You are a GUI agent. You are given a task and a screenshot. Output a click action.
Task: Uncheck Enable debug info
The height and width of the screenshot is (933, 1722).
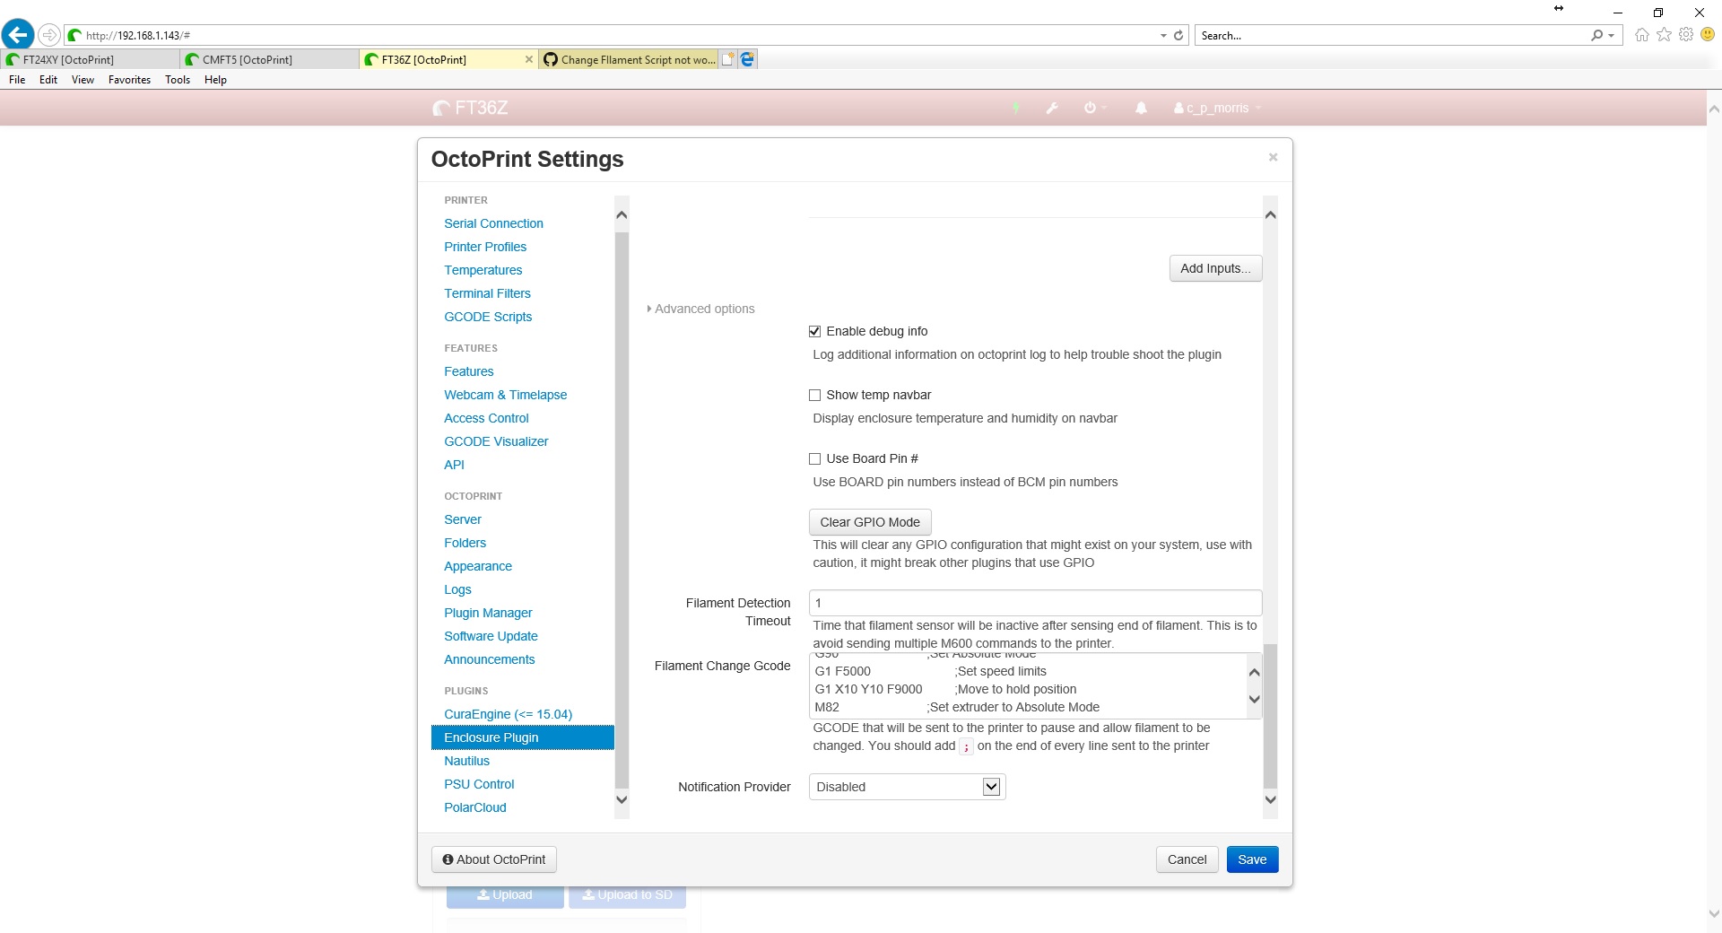coord(814,331)
